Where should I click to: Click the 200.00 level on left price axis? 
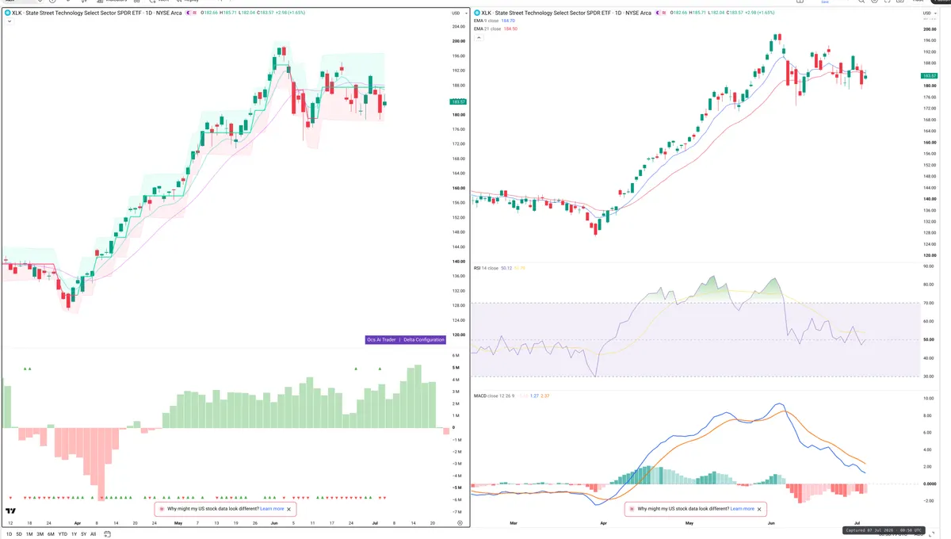coord(458,41)
